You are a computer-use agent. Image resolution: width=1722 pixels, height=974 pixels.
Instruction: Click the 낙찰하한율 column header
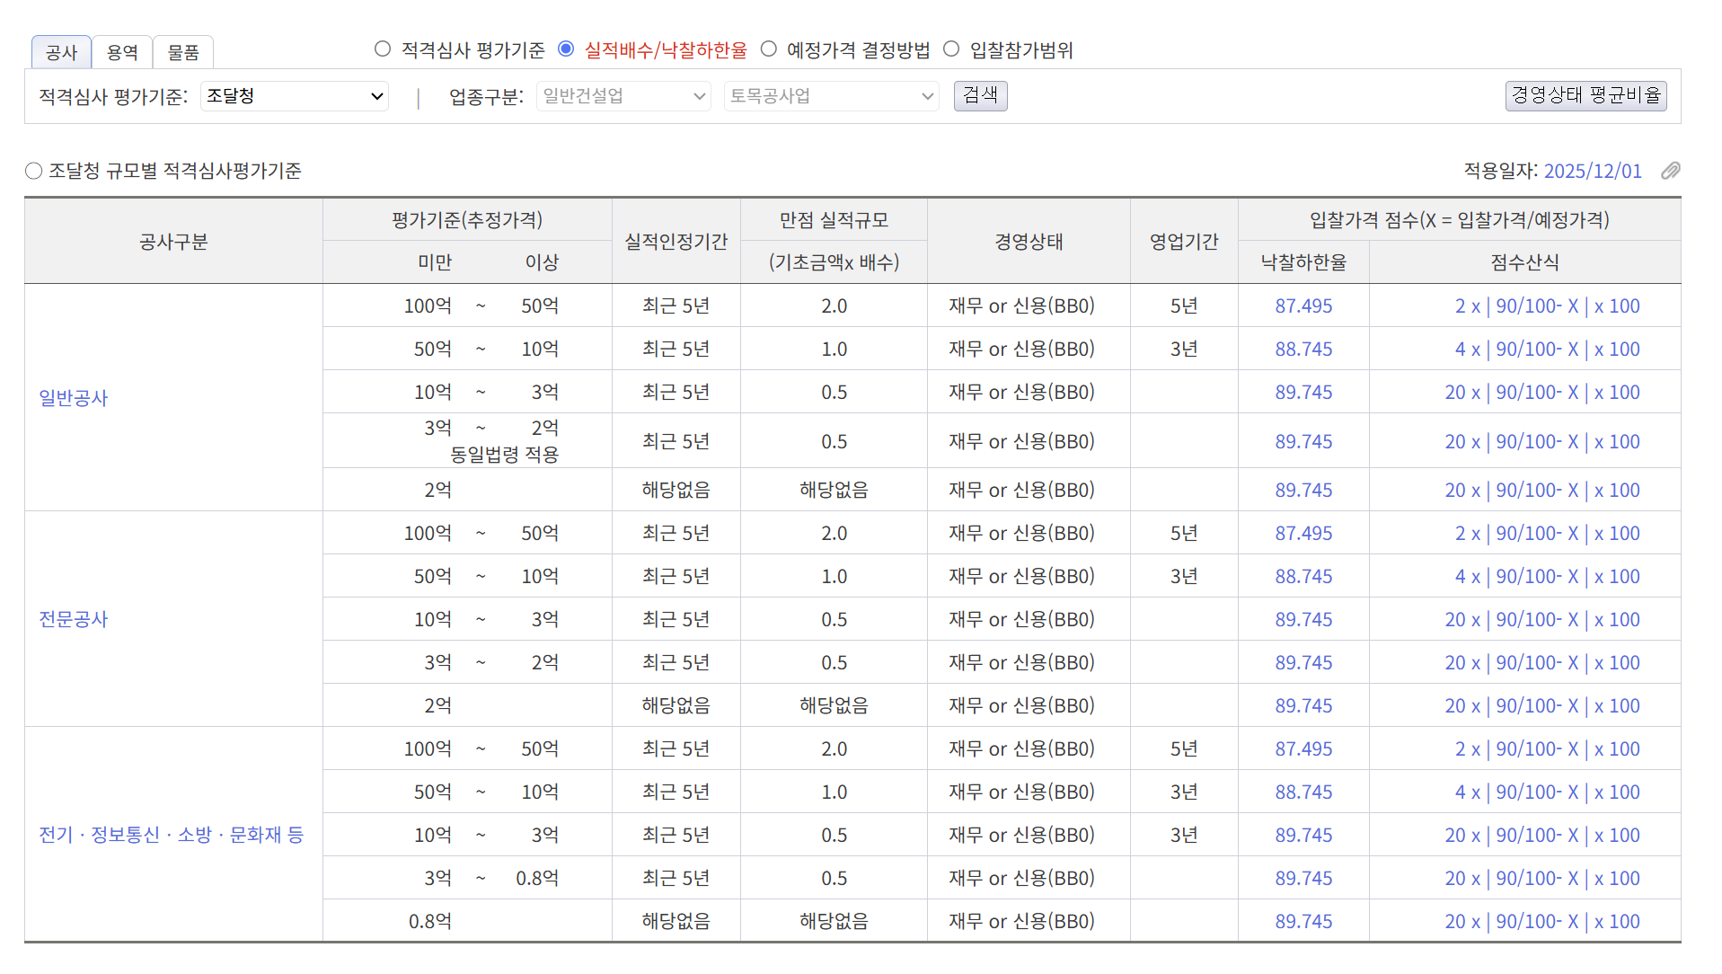(x=1303, y=262)
